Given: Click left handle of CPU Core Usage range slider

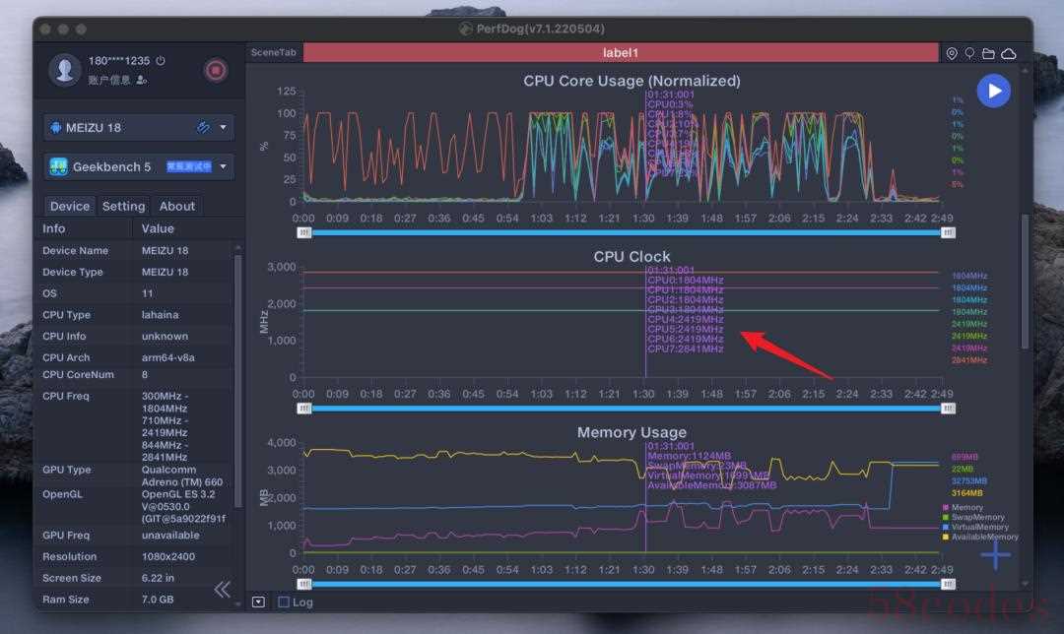Looking at the screenshot, I should coord(304,232).
